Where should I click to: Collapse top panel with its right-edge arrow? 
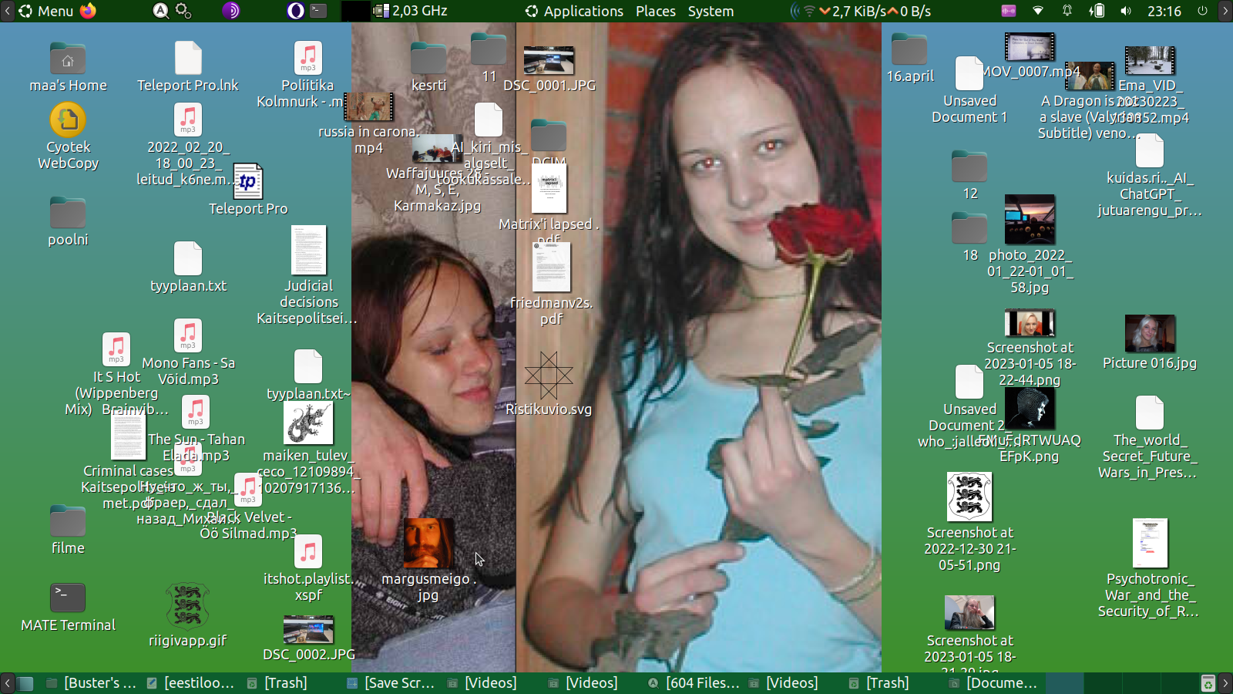[1226, 11]
